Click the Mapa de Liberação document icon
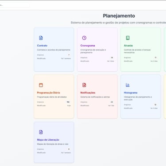 41,132
